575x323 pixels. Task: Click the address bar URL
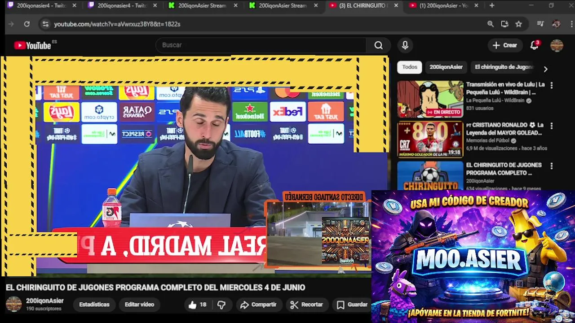(117, 24)
